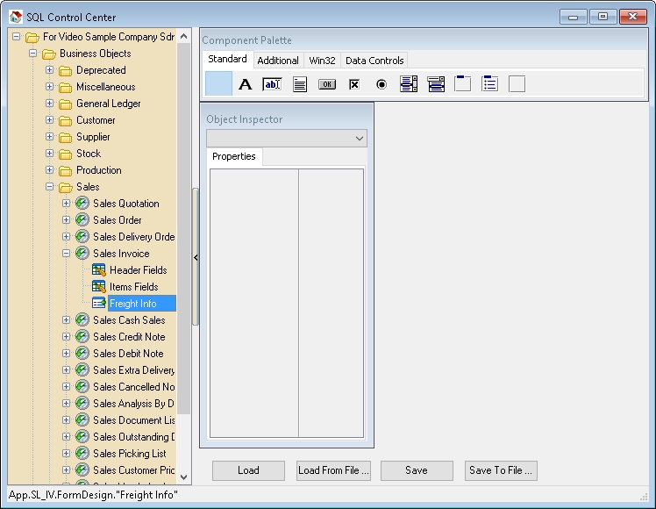Expand the General Ledger folder
This screenshot has height=509, width=656.
(x=50, y=104)
